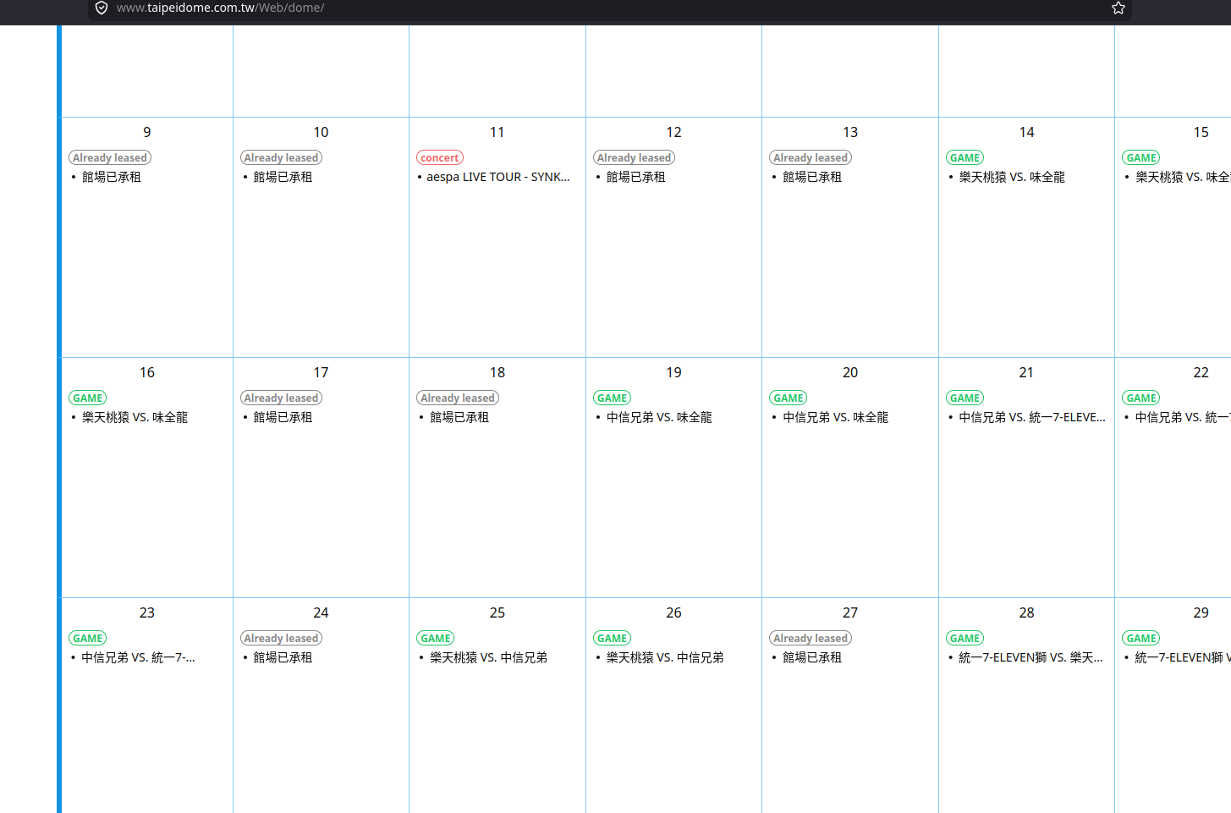Bookmark this page with the star icon
This screenshot has height=813, width=1231.
pos(1118,8)
